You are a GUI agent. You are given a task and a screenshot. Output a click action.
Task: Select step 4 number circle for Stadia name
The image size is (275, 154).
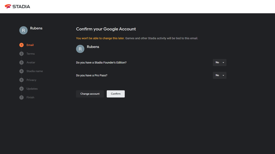point(21,71)
